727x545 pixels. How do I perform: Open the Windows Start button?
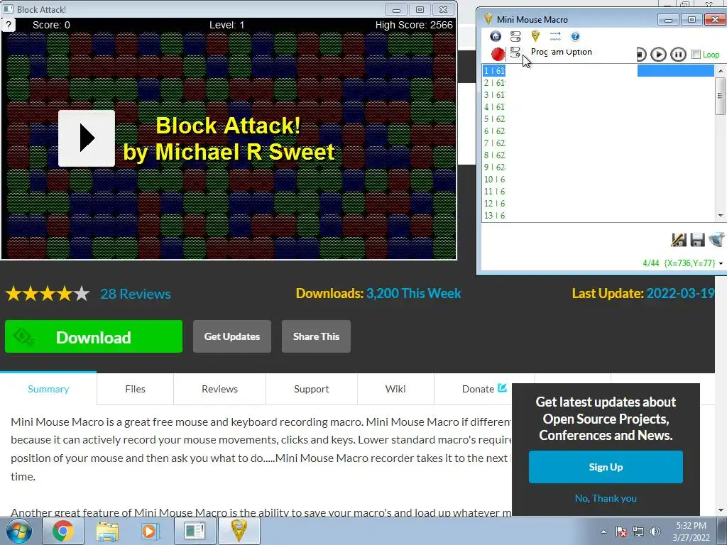(x=19, y=531)
